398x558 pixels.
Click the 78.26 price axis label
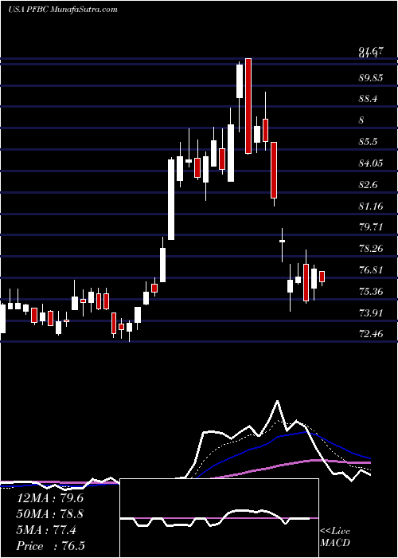[371, 249]
